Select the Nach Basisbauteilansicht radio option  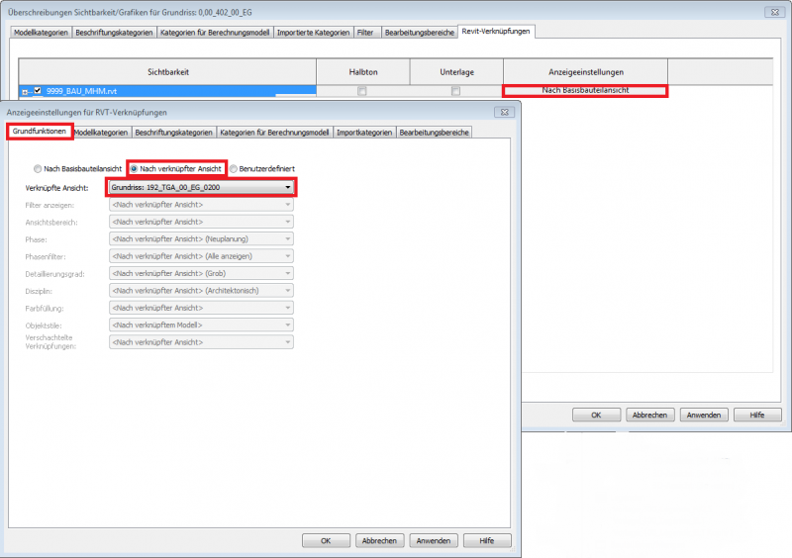coord(39,169)
